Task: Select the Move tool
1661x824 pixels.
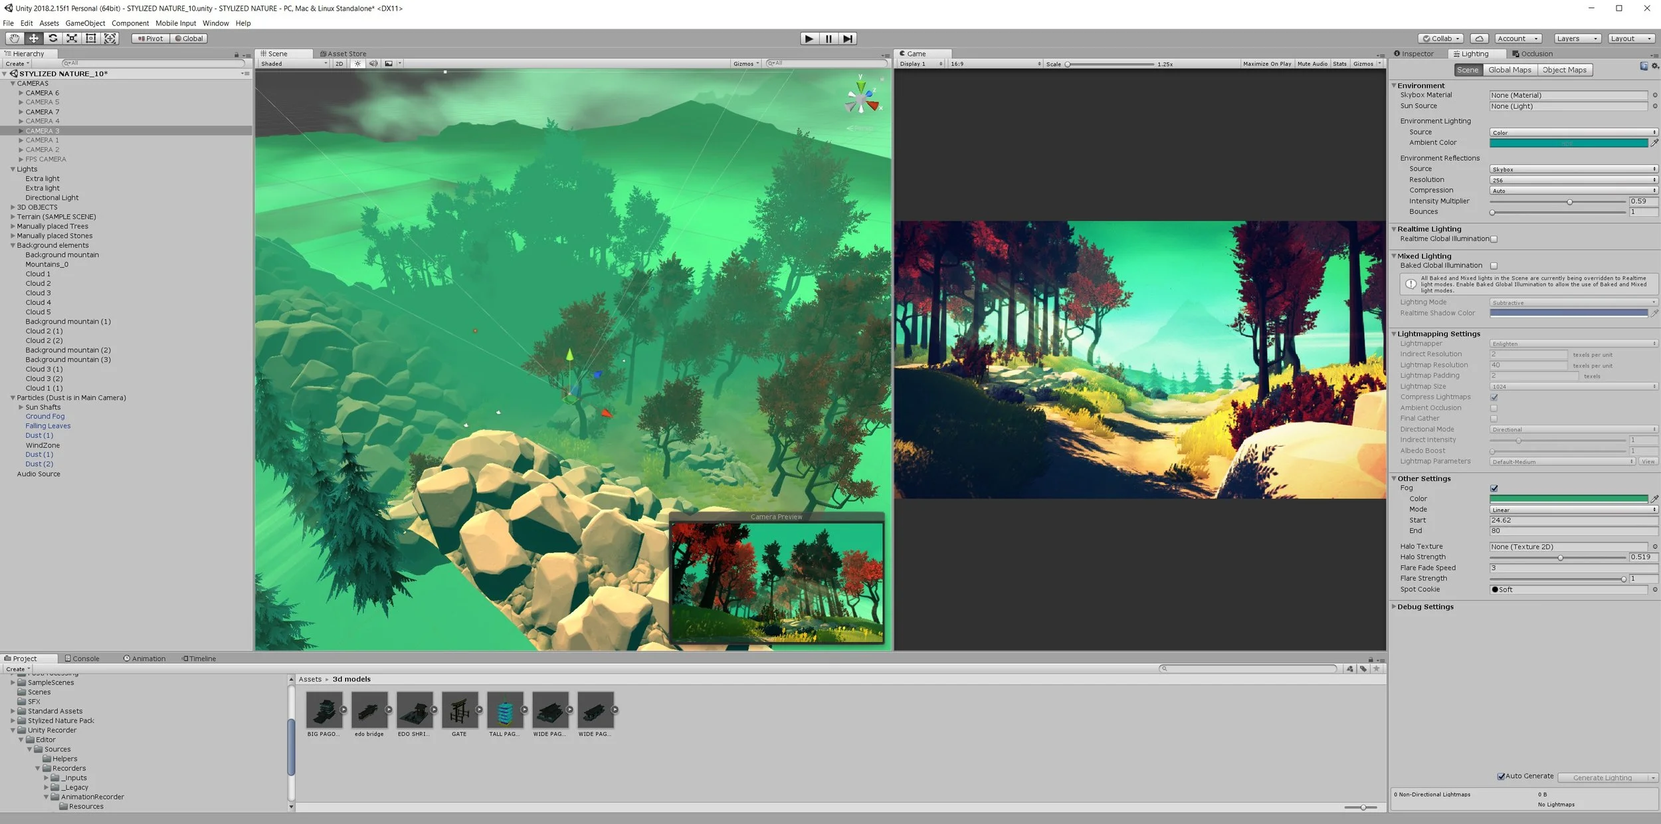Action: pyautogui.click(x=33, y=38)
